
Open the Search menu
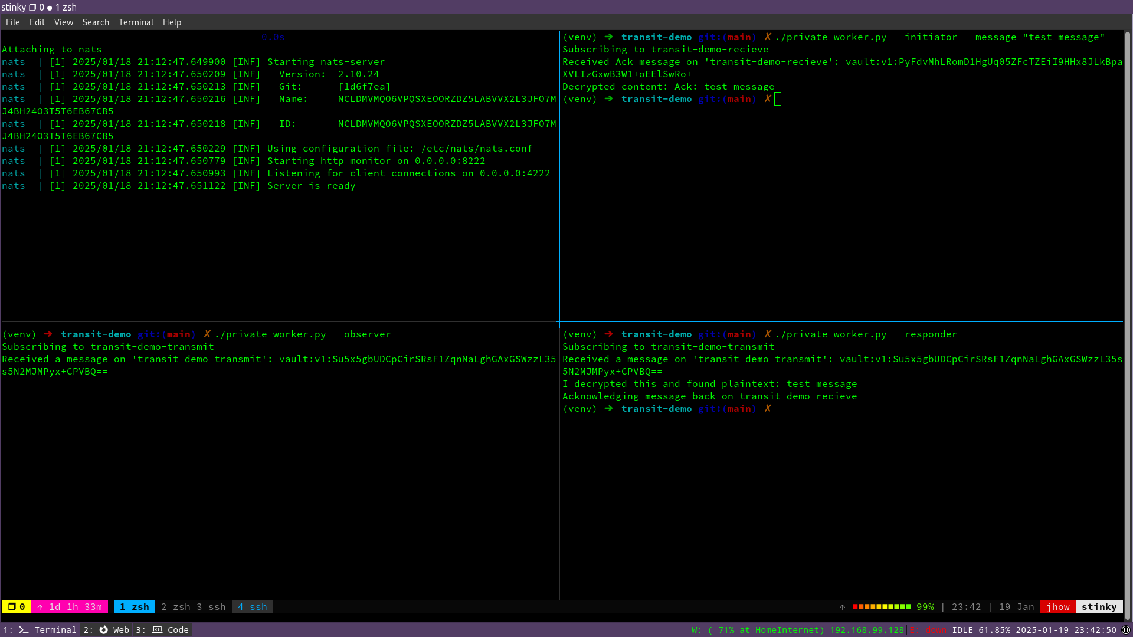tap(96, 22)
